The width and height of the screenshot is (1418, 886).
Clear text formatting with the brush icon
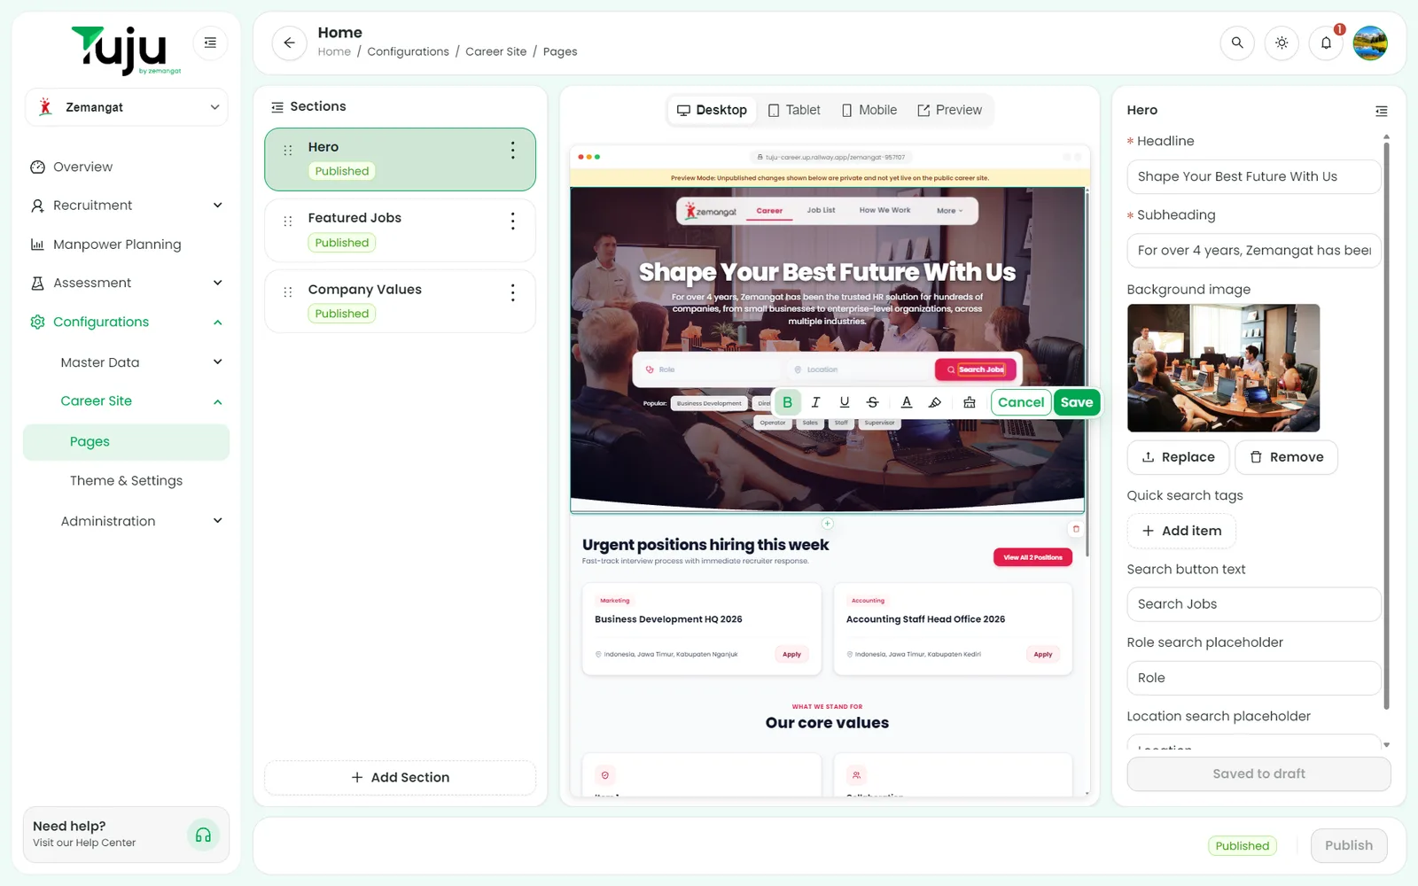pyautogui.click(x=969, y=402)
